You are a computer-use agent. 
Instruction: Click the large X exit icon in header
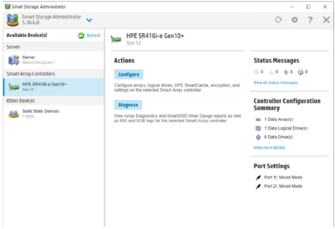click(x=326, y=20)
